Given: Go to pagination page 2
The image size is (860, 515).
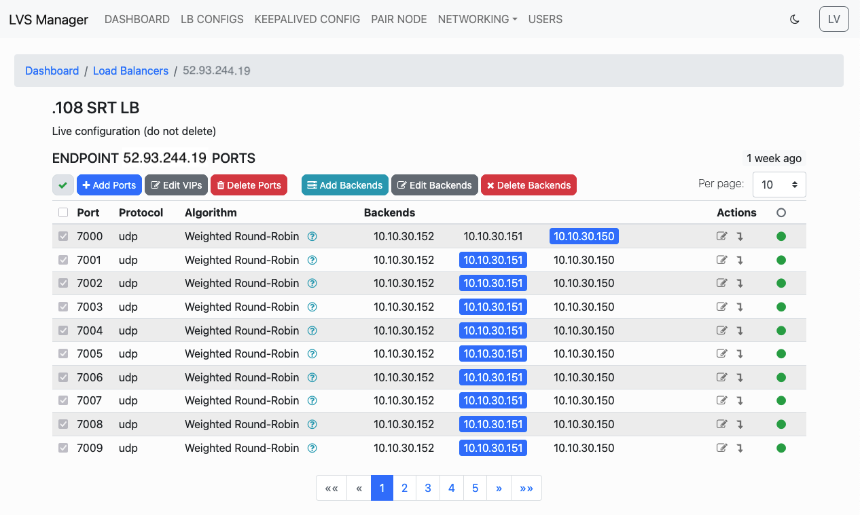Looking at the screenshot, I should [405, 488].
